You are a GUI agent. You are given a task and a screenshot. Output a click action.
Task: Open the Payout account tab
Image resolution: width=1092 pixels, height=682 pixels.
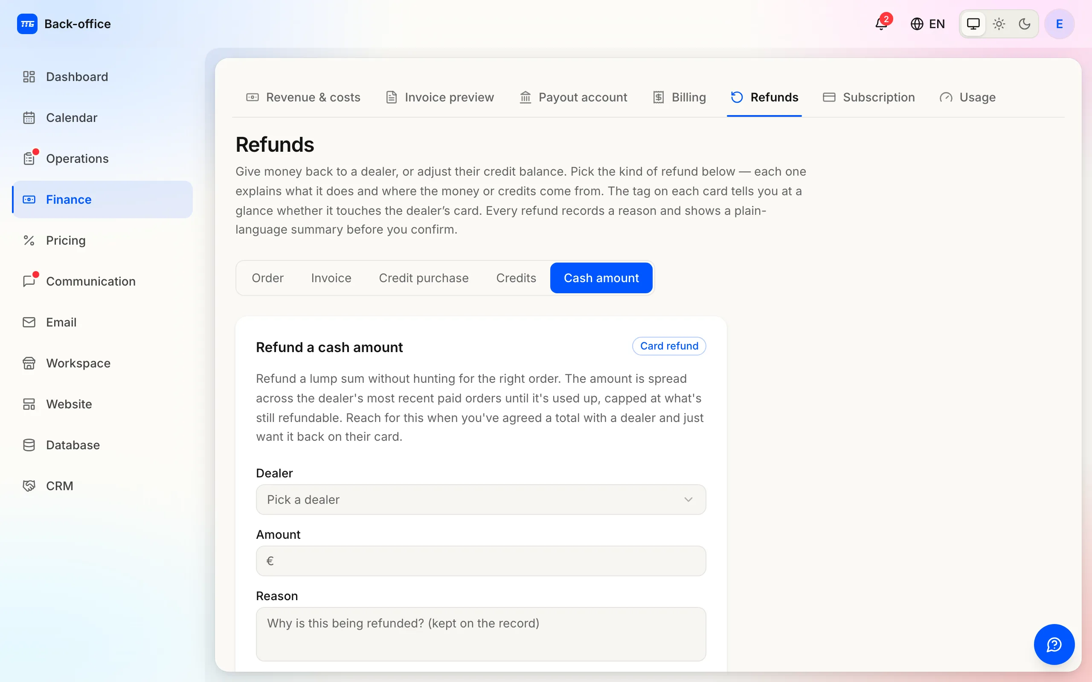coord(573,98)
